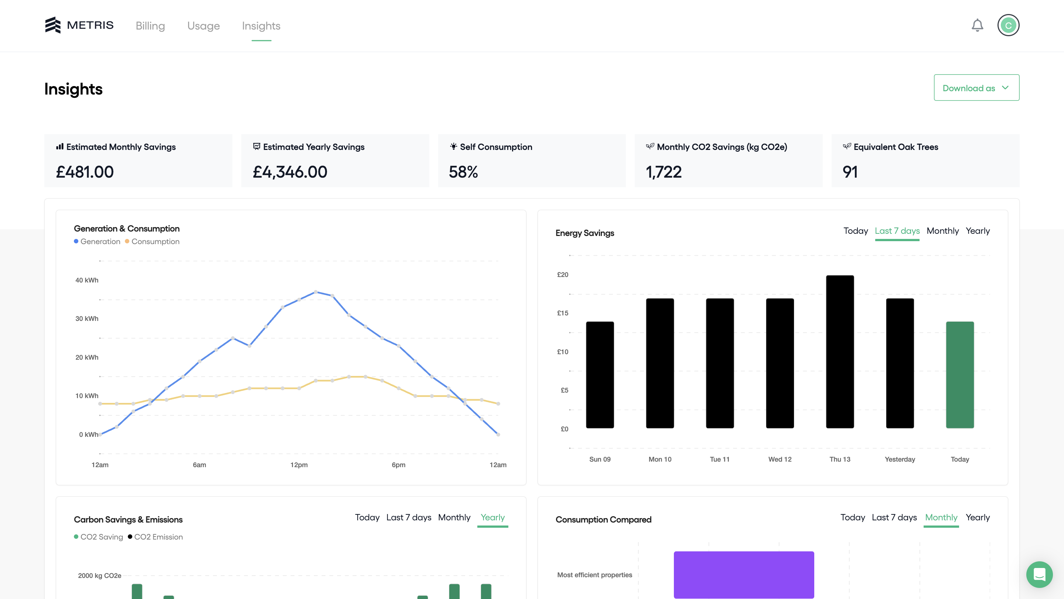Screen dimensions: 1064x599
Task: Switch Carbon Savings chart to Today
Action: [x=367, y=517]
